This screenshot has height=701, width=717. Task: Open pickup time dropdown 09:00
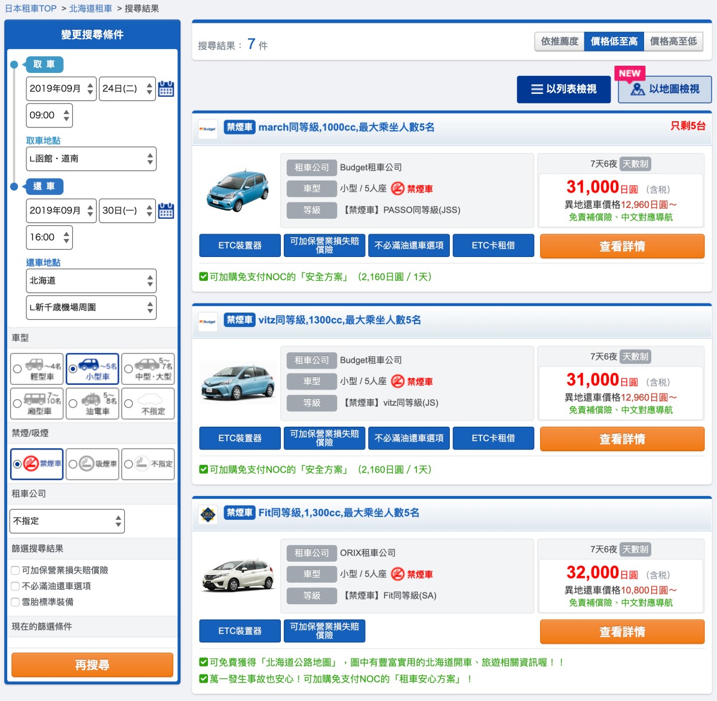click(50, 115)
